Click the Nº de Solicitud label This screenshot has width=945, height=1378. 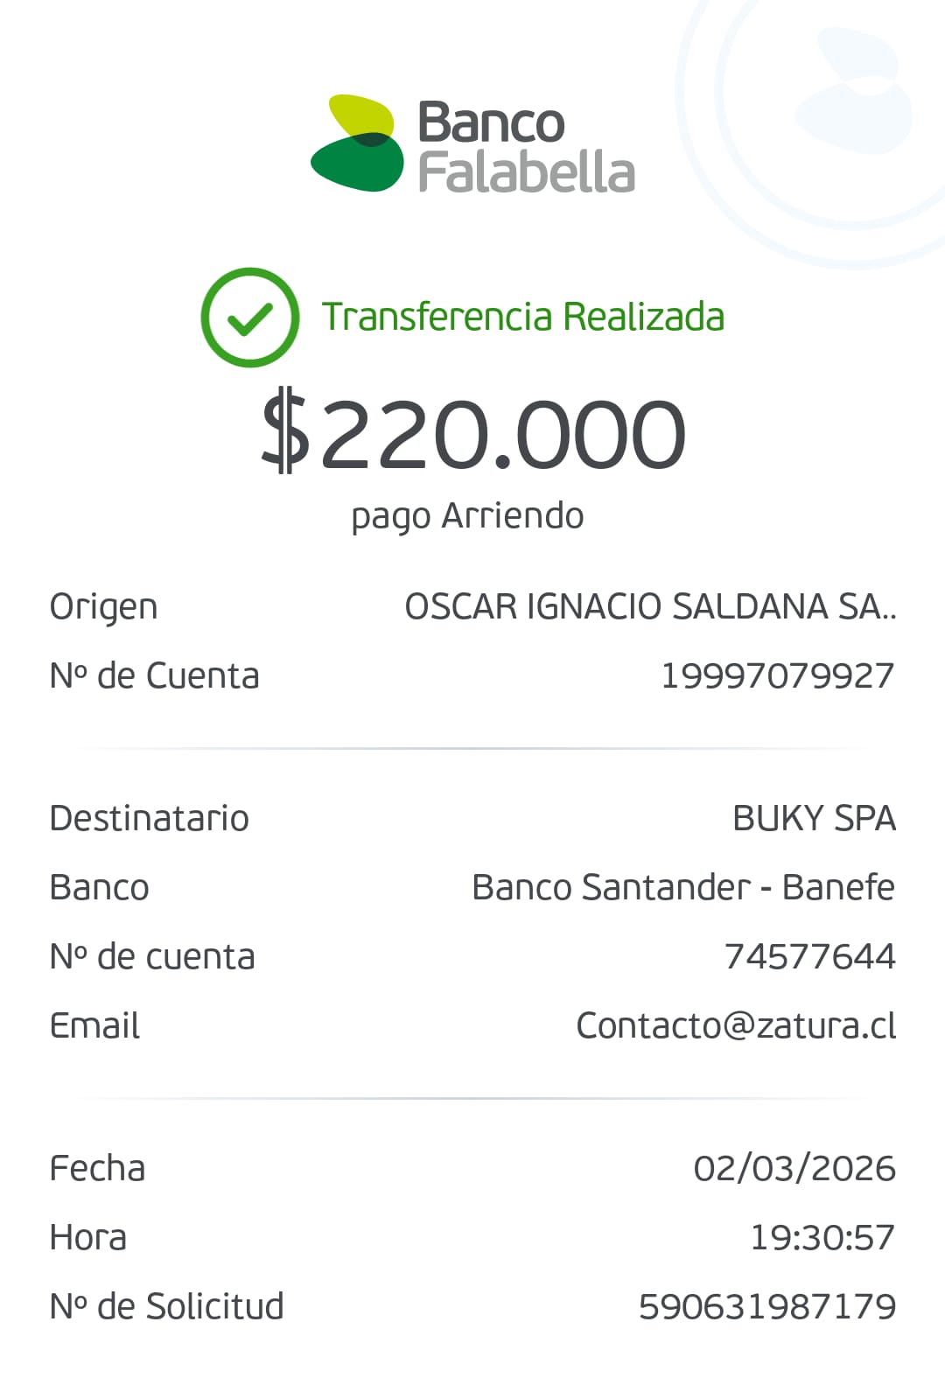pyautogui.click(x=166, y=1307)
